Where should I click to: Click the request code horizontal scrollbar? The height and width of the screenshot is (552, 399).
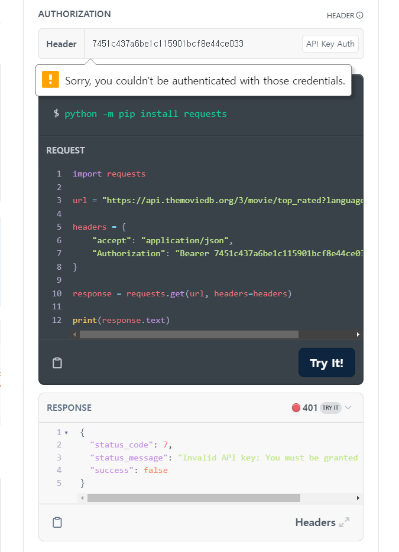click(x=189, y=334)
